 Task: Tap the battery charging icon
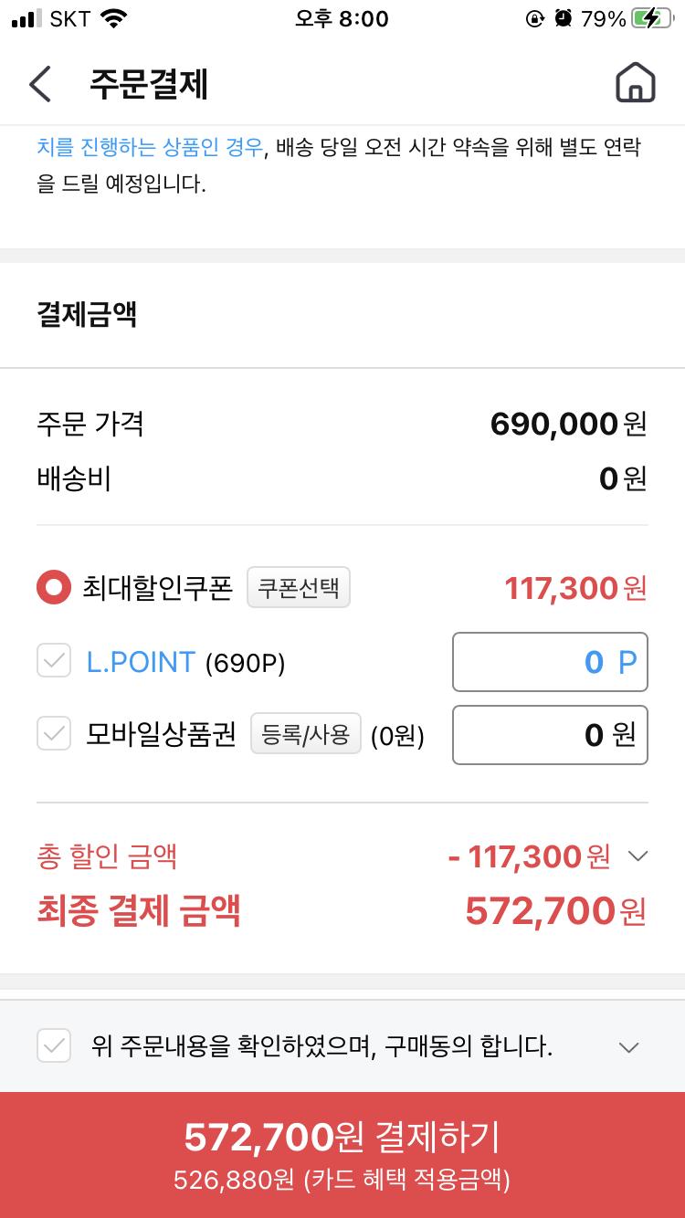pos(652,18)
